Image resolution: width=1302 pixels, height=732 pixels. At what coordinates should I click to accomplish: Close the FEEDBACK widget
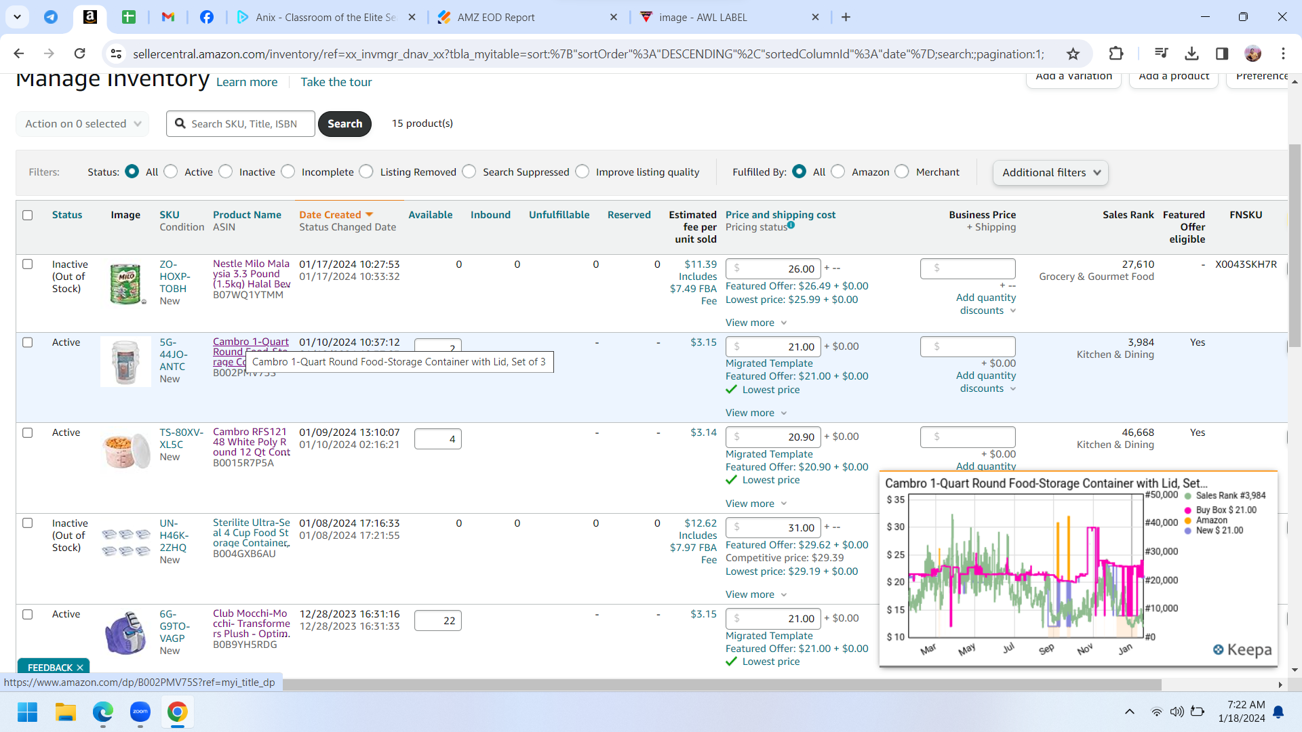[x=80, y=668]
